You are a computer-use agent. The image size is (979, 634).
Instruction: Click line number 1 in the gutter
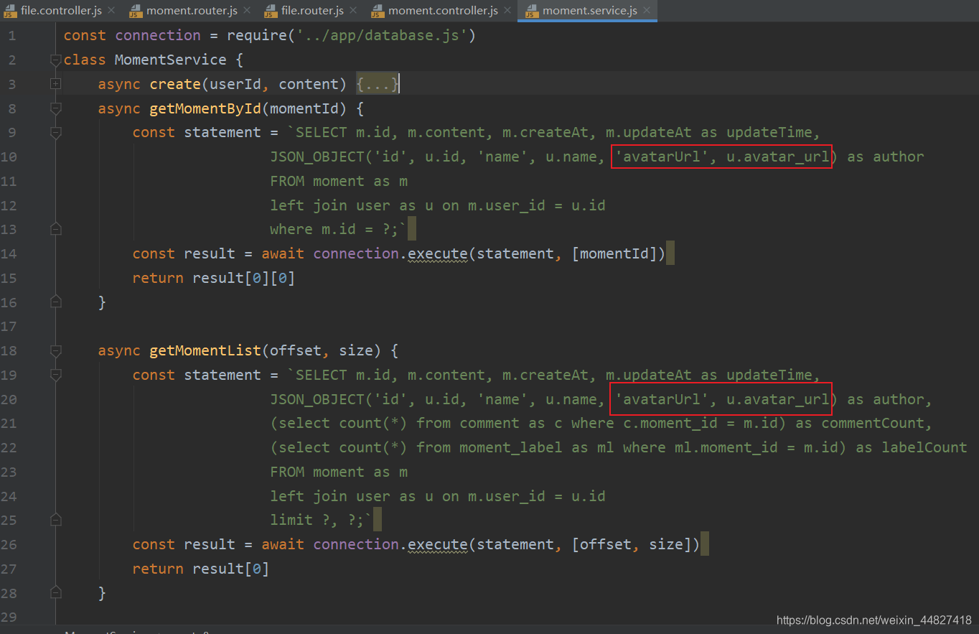(12, 35)
